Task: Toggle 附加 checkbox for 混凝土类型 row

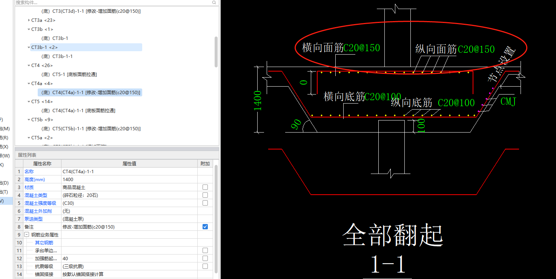Action: [x=205, y=195]
